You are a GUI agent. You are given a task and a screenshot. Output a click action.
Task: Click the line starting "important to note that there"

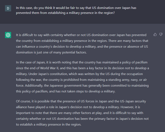79,113
